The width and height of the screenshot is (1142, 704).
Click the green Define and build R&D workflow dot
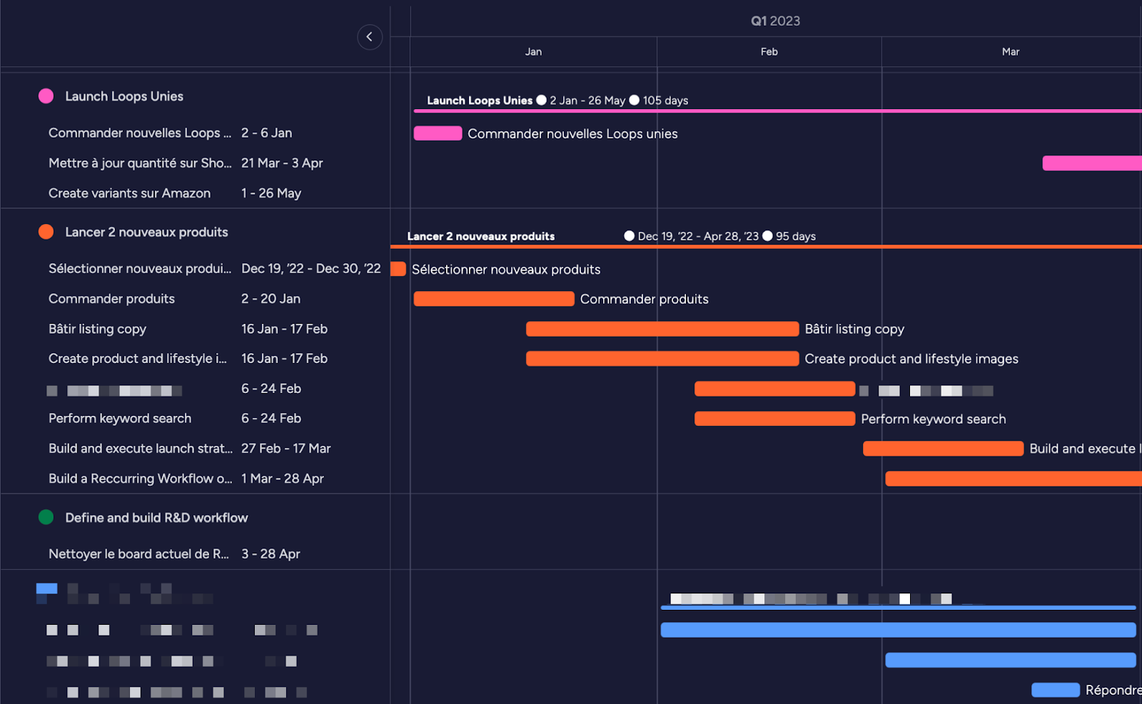pos(46,517)
